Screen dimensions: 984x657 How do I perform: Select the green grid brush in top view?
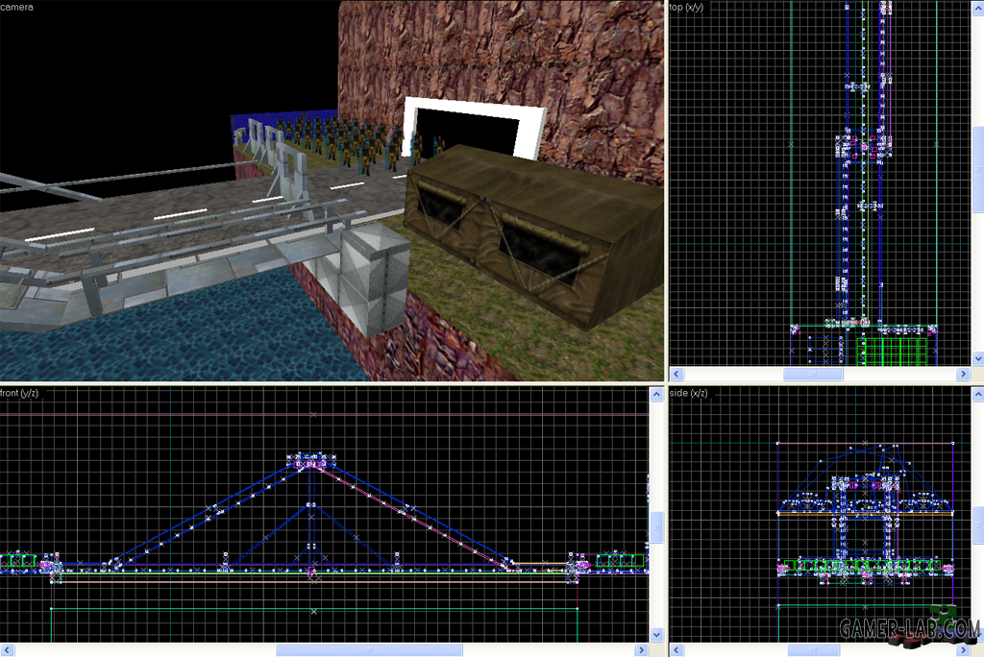892,351
